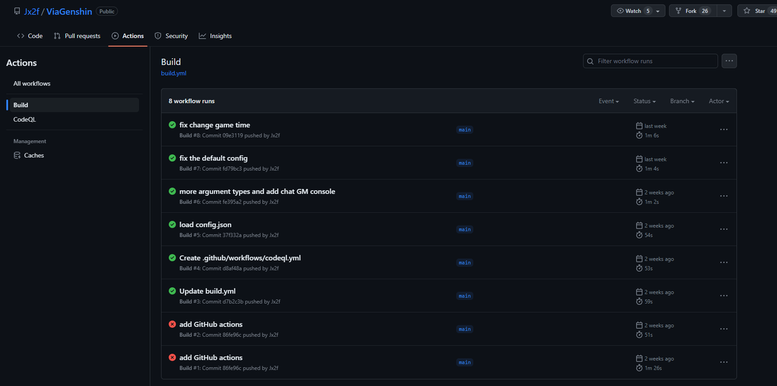The width and height of the screenshot is (777, 386).
Task: Select the Build workflow in sidebar
Action: point(74,105)
